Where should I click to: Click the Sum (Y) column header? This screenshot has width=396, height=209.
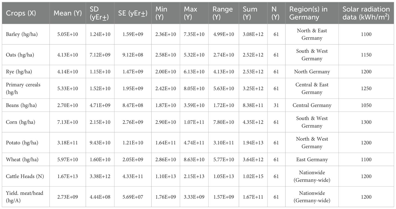click(x=250, y=13)
